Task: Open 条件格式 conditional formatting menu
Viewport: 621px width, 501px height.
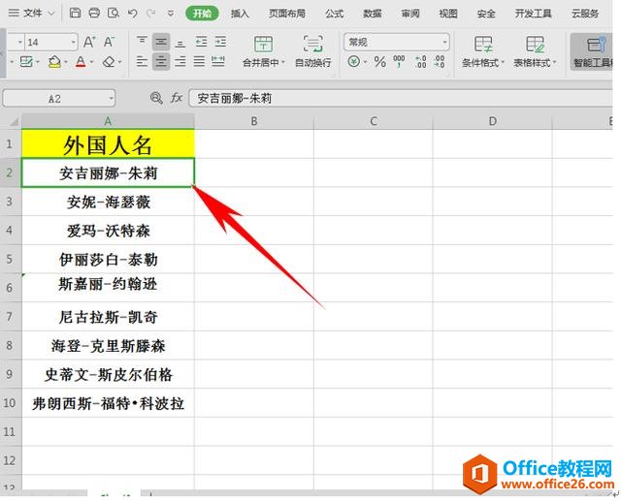Action: (483, 51)
